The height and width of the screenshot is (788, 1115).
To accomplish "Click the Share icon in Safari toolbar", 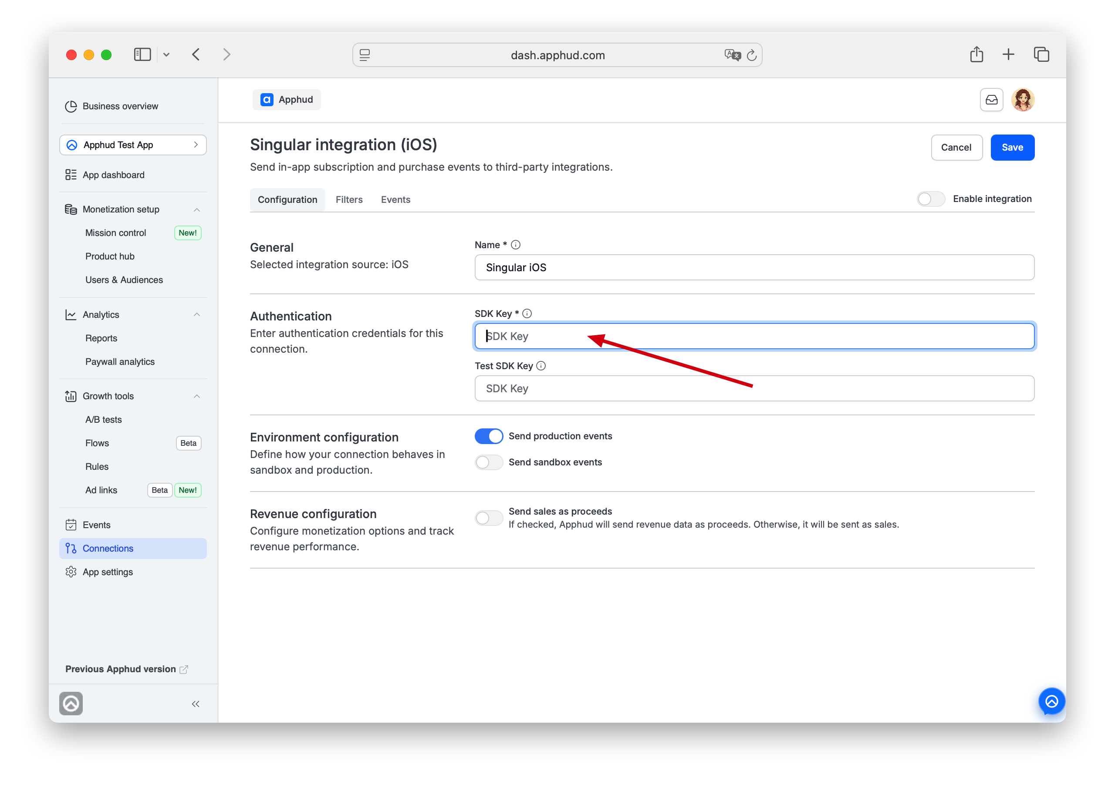I will [x=976, y=54].
